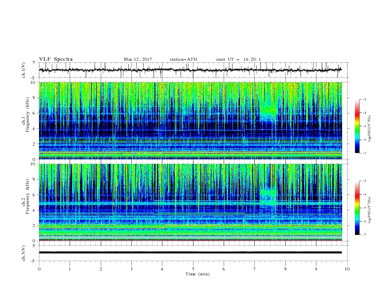Image resolution: width=391 pixels, height=302 pixels.
Task: Select the "ch.1 Frequency (kHz)" axis label
Action: [x=26, y=114]
